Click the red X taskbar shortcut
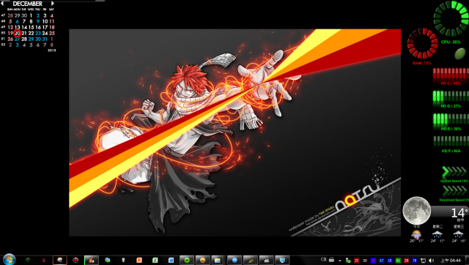The width and height of the screenshot is (469, 265). pyautogui.click(x=44, y=260)
